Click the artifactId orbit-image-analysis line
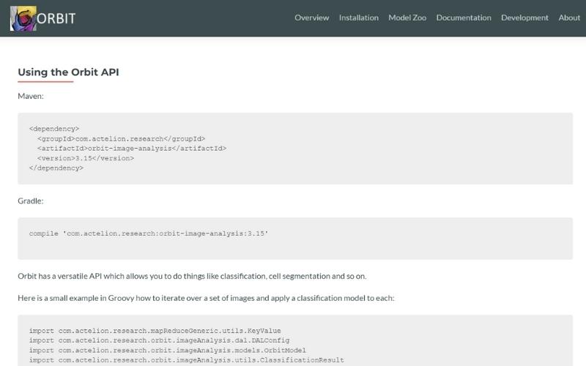Screen dimensions: 586x366 pyautogui.click(x=132, y=149)
